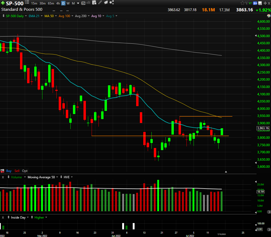The image size is (271, 237).
Task: Select the W weekly timeframe
Action: click(x=68, y=3)
